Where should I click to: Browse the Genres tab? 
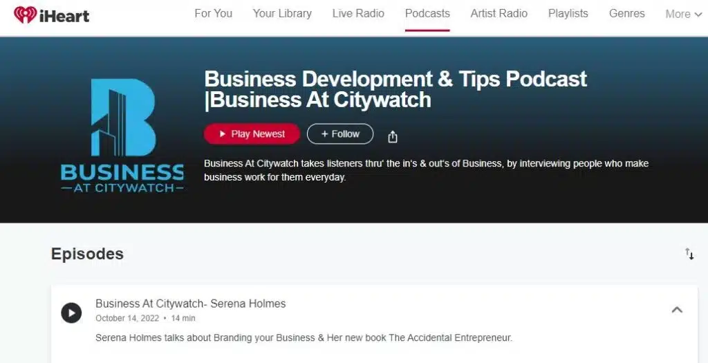(626, 14)
